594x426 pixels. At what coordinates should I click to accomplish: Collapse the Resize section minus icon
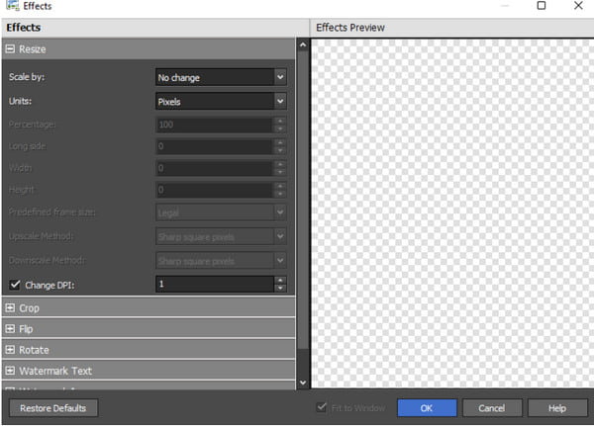coord(10,48)
